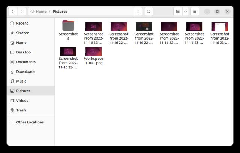Select the Workspace 1_001.png file

(x=93, y=52)
